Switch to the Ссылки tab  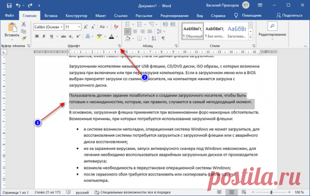(x=121, y=16)
